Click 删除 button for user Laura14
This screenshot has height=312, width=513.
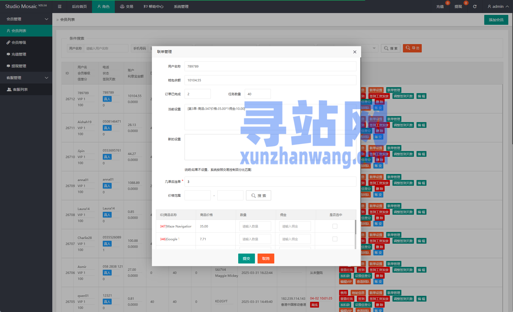(380, 218)
